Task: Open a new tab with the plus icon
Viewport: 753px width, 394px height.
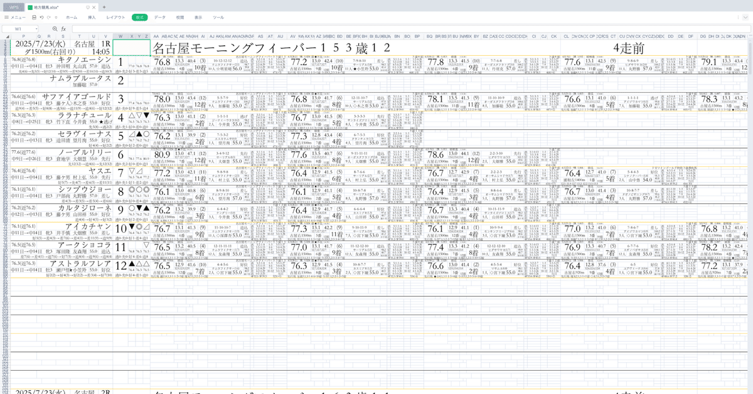Action: tap(104, 6)
